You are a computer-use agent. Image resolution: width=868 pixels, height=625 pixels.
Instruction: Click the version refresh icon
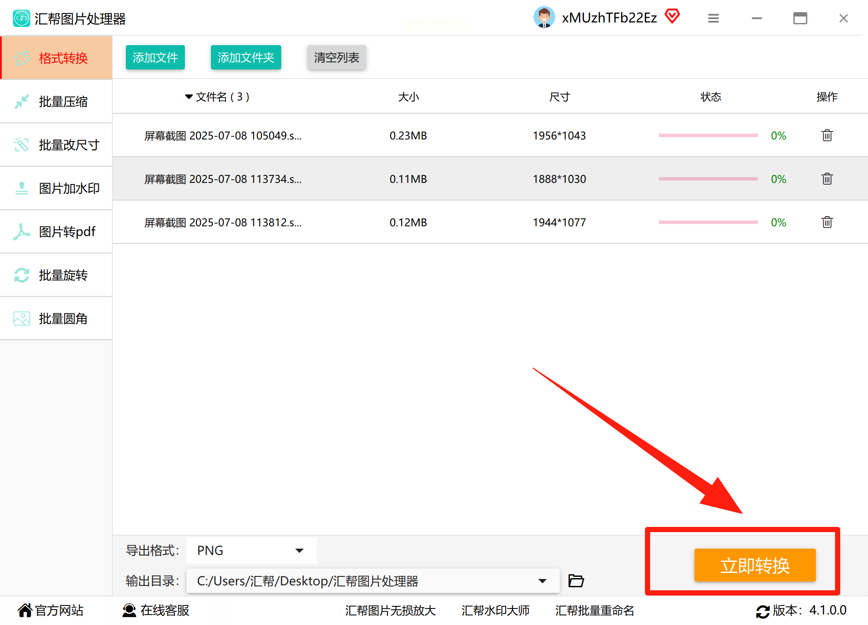pos(763,611)
